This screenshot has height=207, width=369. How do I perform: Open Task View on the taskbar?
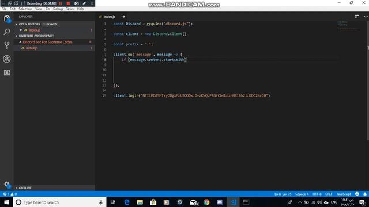[113, 202]
